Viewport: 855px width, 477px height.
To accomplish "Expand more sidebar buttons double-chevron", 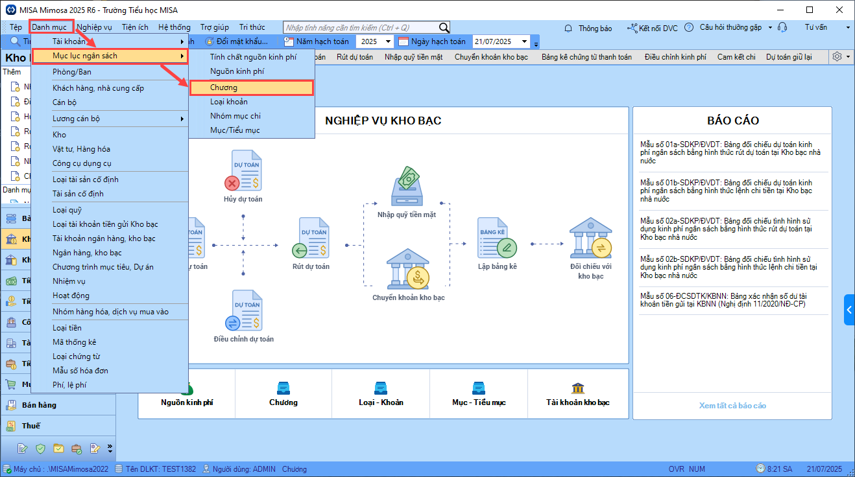I will coord(110,448).
